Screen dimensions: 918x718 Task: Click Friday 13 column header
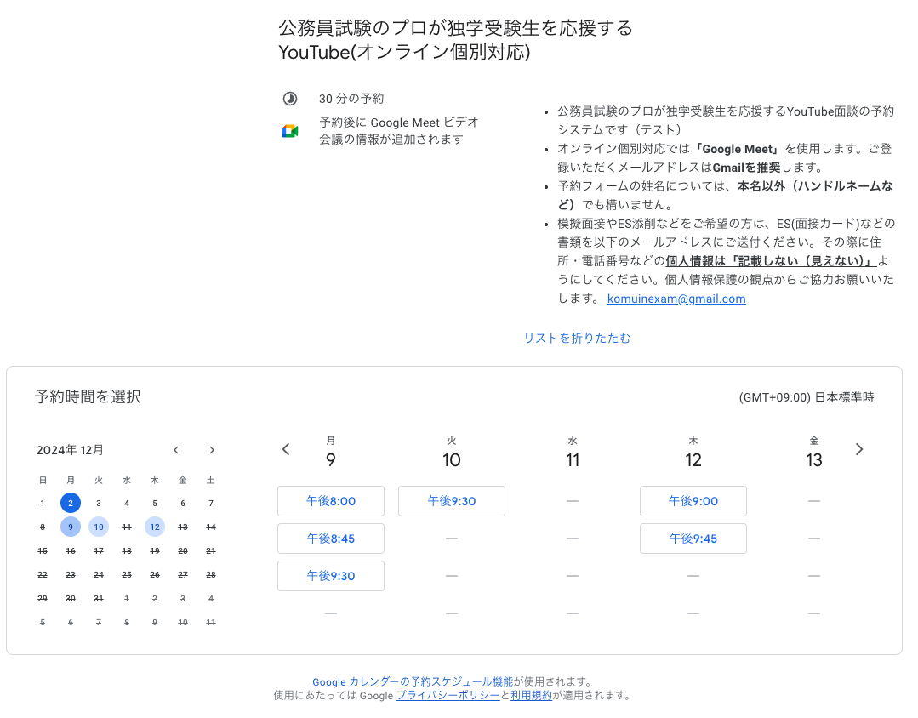(814, 453)
